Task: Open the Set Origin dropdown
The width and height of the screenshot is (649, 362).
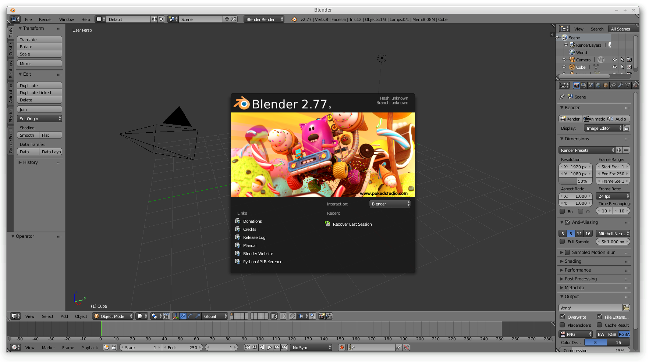Action: (x=39, y=118)
